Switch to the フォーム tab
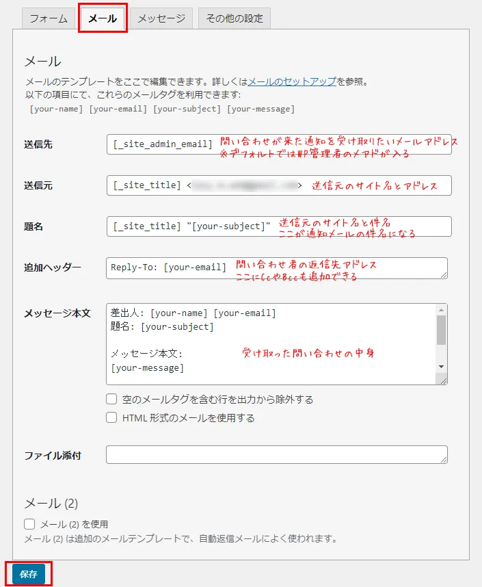Image resolution: width=482 pixels, height=587 pixels. point(48,18)
